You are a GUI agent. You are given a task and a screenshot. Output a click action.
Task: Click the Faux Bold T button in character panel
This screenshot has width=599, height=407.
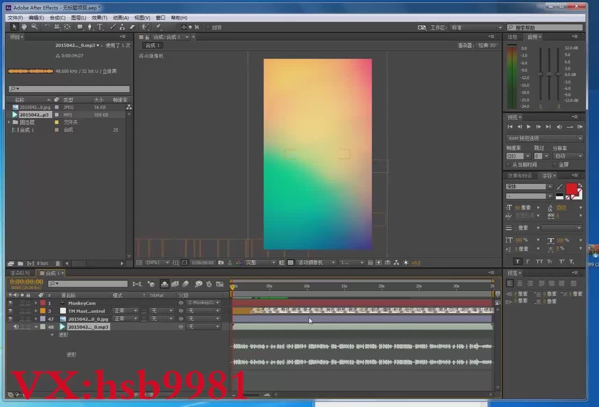tap(517, 262)
